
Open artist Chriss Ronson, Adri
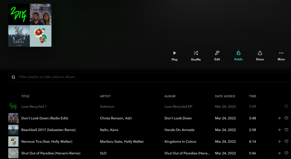pyautogui.click(x=116, y=118)
